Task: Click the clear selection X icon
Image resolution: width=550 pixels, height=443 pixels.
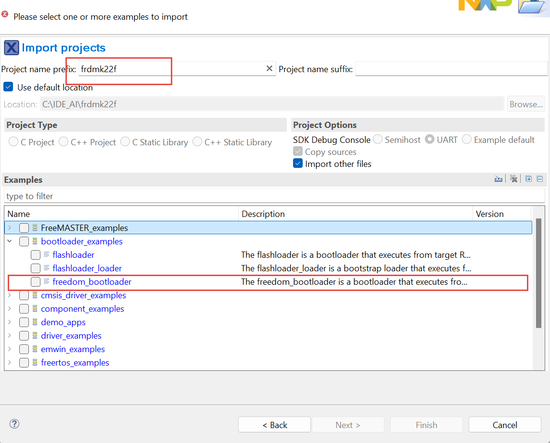Action: tap(513, 179)
